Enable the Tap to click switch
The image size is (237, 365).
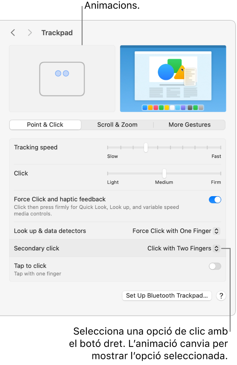tap(215, 266)
